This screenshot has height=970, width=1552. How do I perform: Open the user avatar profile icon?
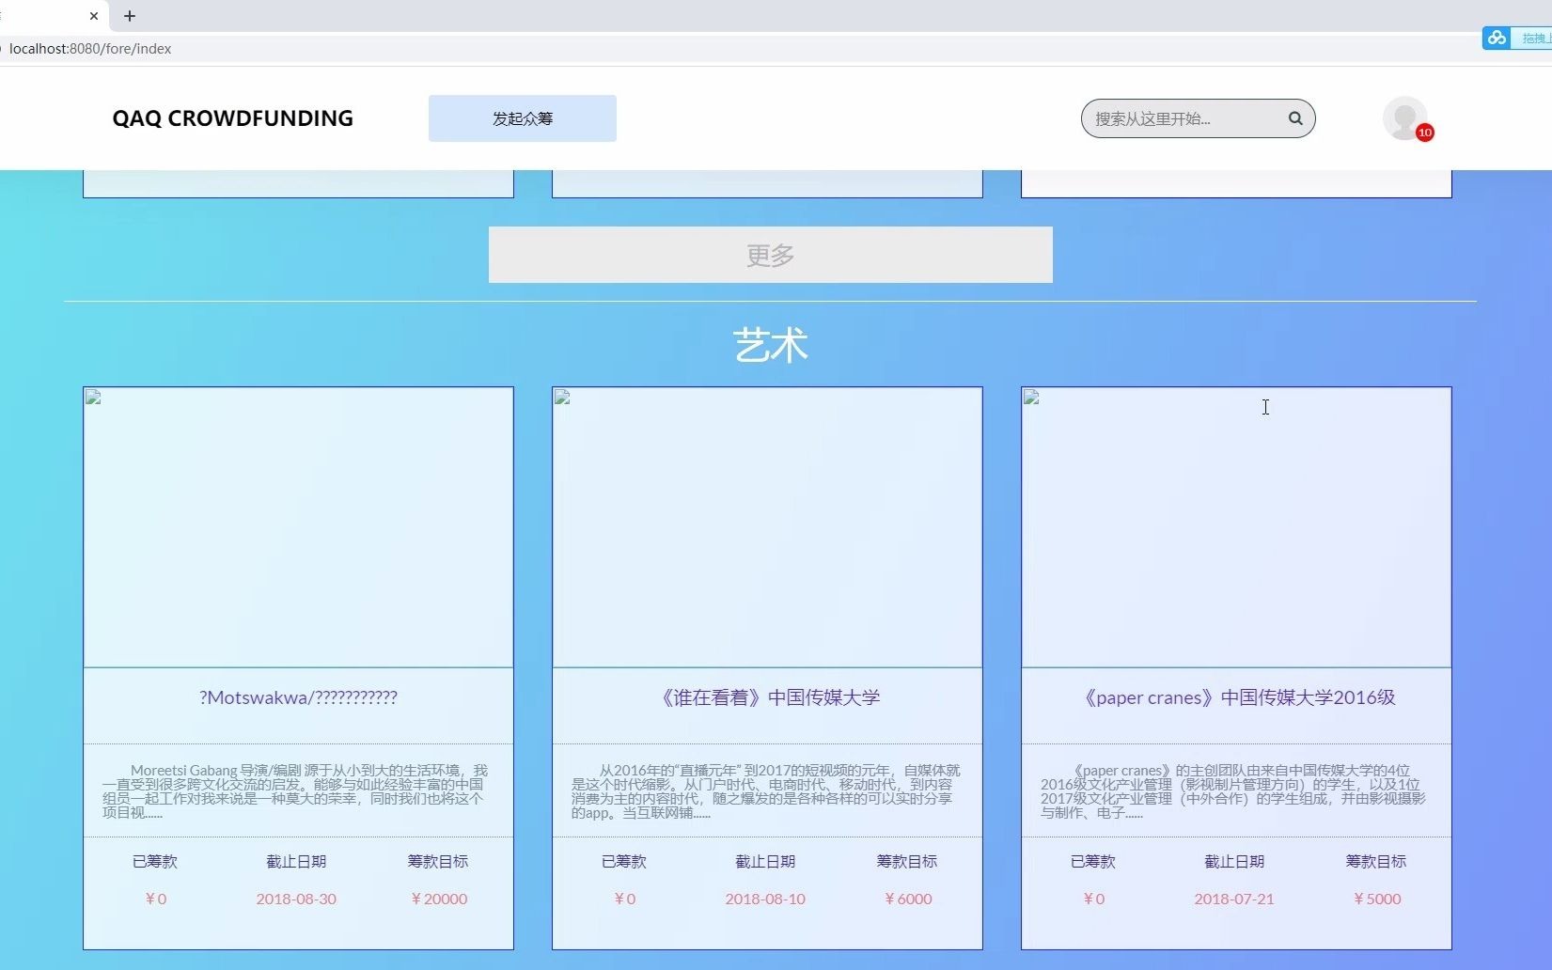click(1404, 118)
